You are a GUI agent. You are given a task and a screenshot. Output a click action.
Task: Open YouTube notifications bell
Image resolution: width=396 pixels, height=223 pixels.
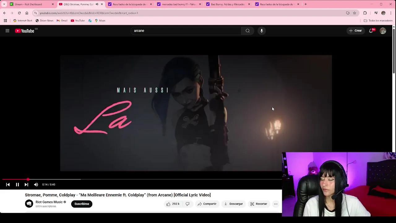click(371, 31)
